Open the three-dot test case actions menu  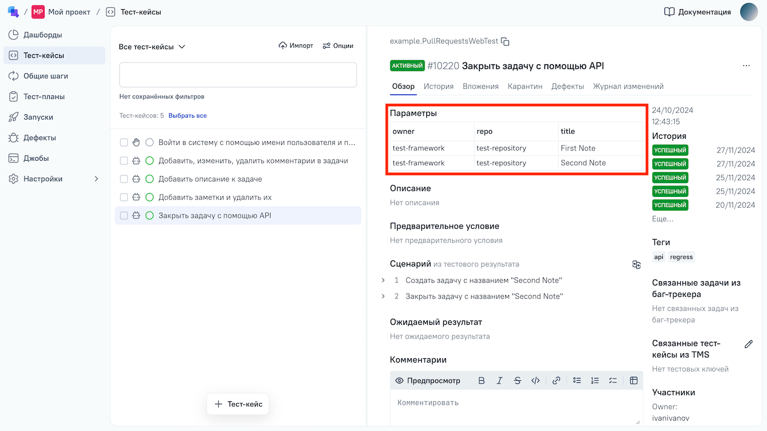coord(746,66)
